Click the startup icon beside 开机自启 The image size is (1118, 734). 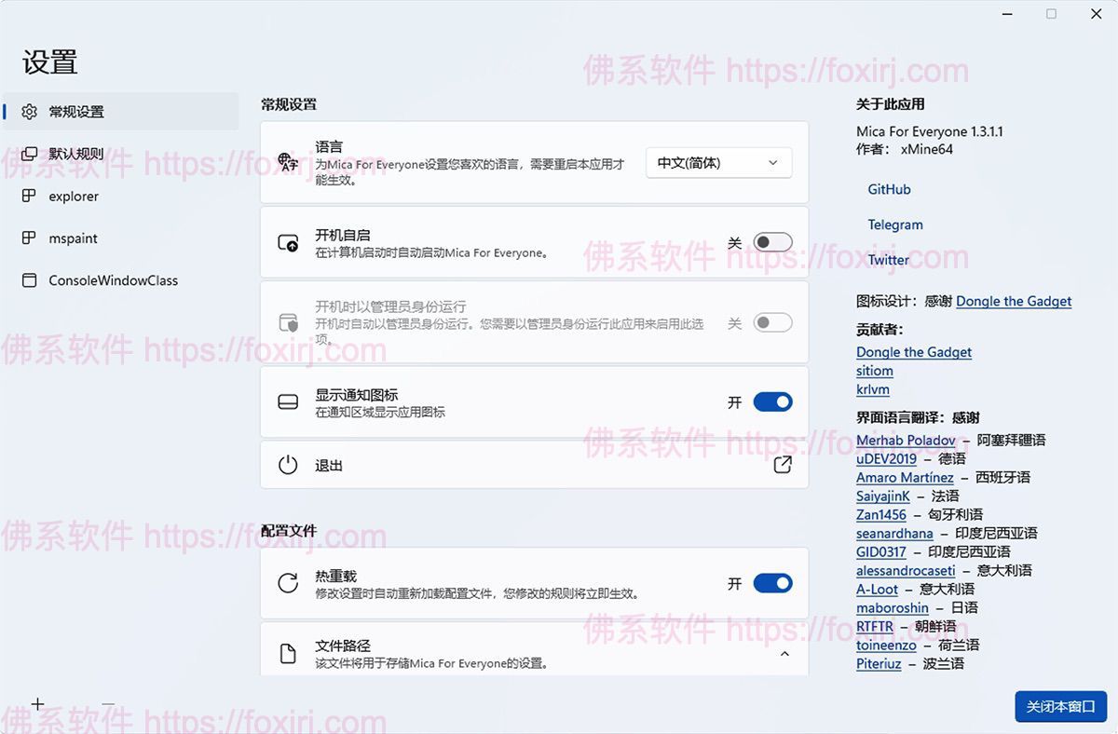[x=287, y=242]
